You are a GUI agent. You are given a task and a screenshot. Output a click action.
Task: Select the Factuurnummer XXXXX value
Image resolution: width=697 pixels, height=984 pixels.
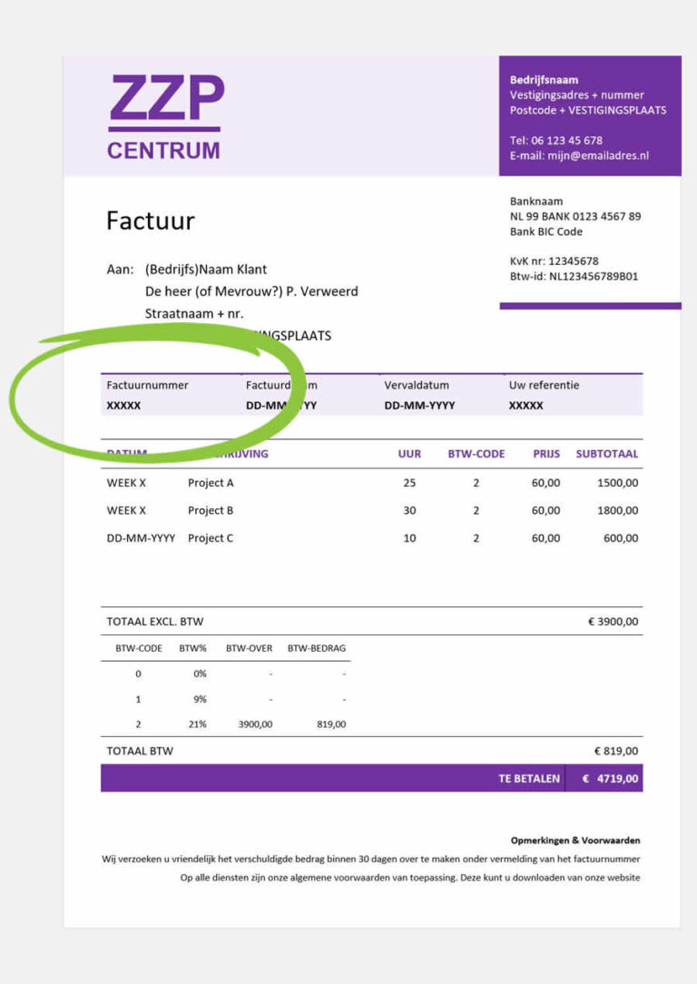tap(123, 406)
